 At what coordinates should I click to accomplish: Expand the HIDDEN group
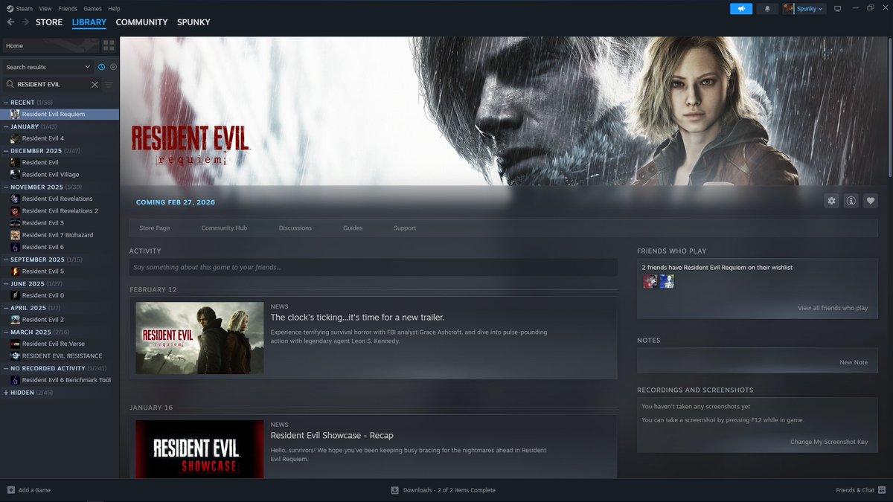click(x=7, y=393)
